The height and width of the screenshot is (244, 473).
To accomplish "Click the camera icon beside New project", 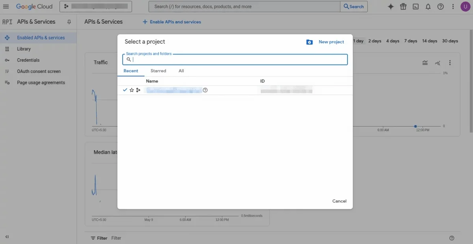I will (x=309, y=42).
